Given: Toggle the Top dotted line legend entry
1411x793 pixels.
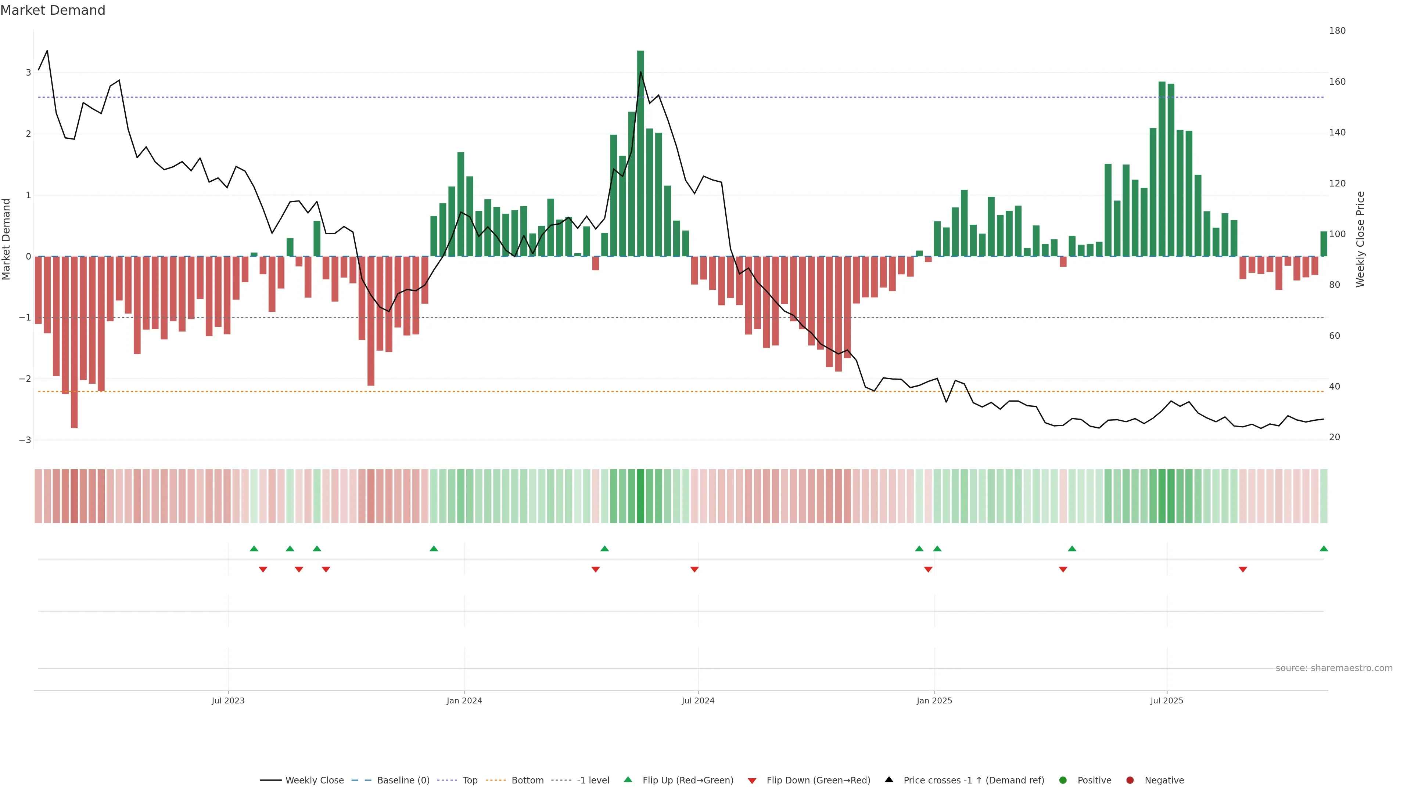Looking at the screenshot, I should 470,780.
